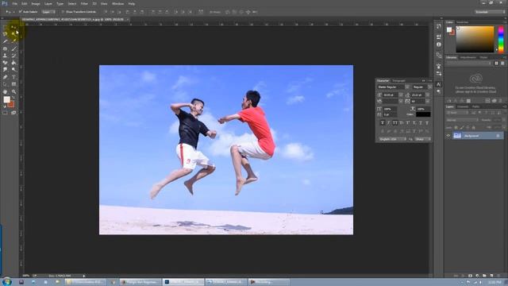Click the status bar zoom percentage field
Screen dimensions: 508x286
click(25, 276)
